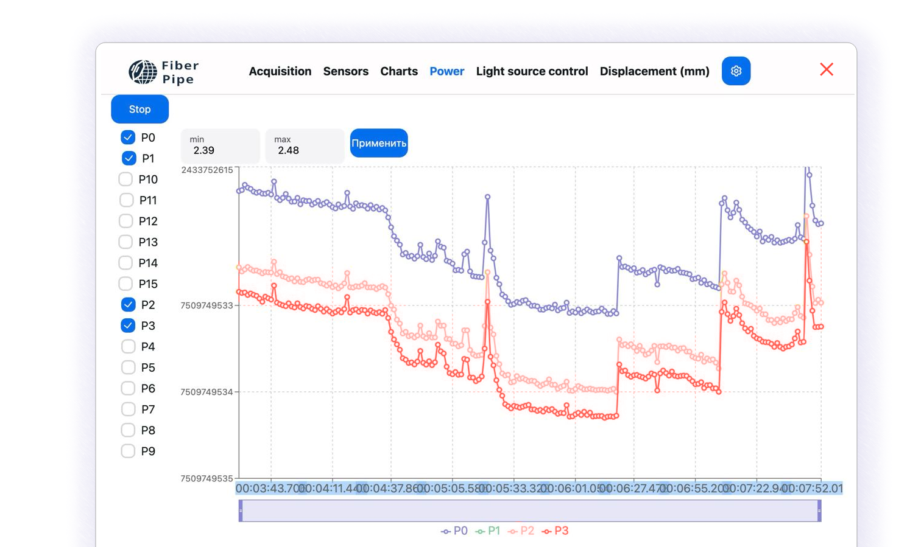
Task: Open the Sensors tab
Action: point(345,71)
